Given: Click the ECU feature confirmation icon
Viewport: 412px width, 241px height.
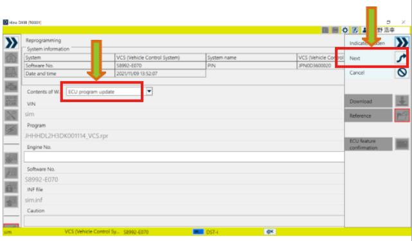Looking at the screenshot, I should click(402, 144).
